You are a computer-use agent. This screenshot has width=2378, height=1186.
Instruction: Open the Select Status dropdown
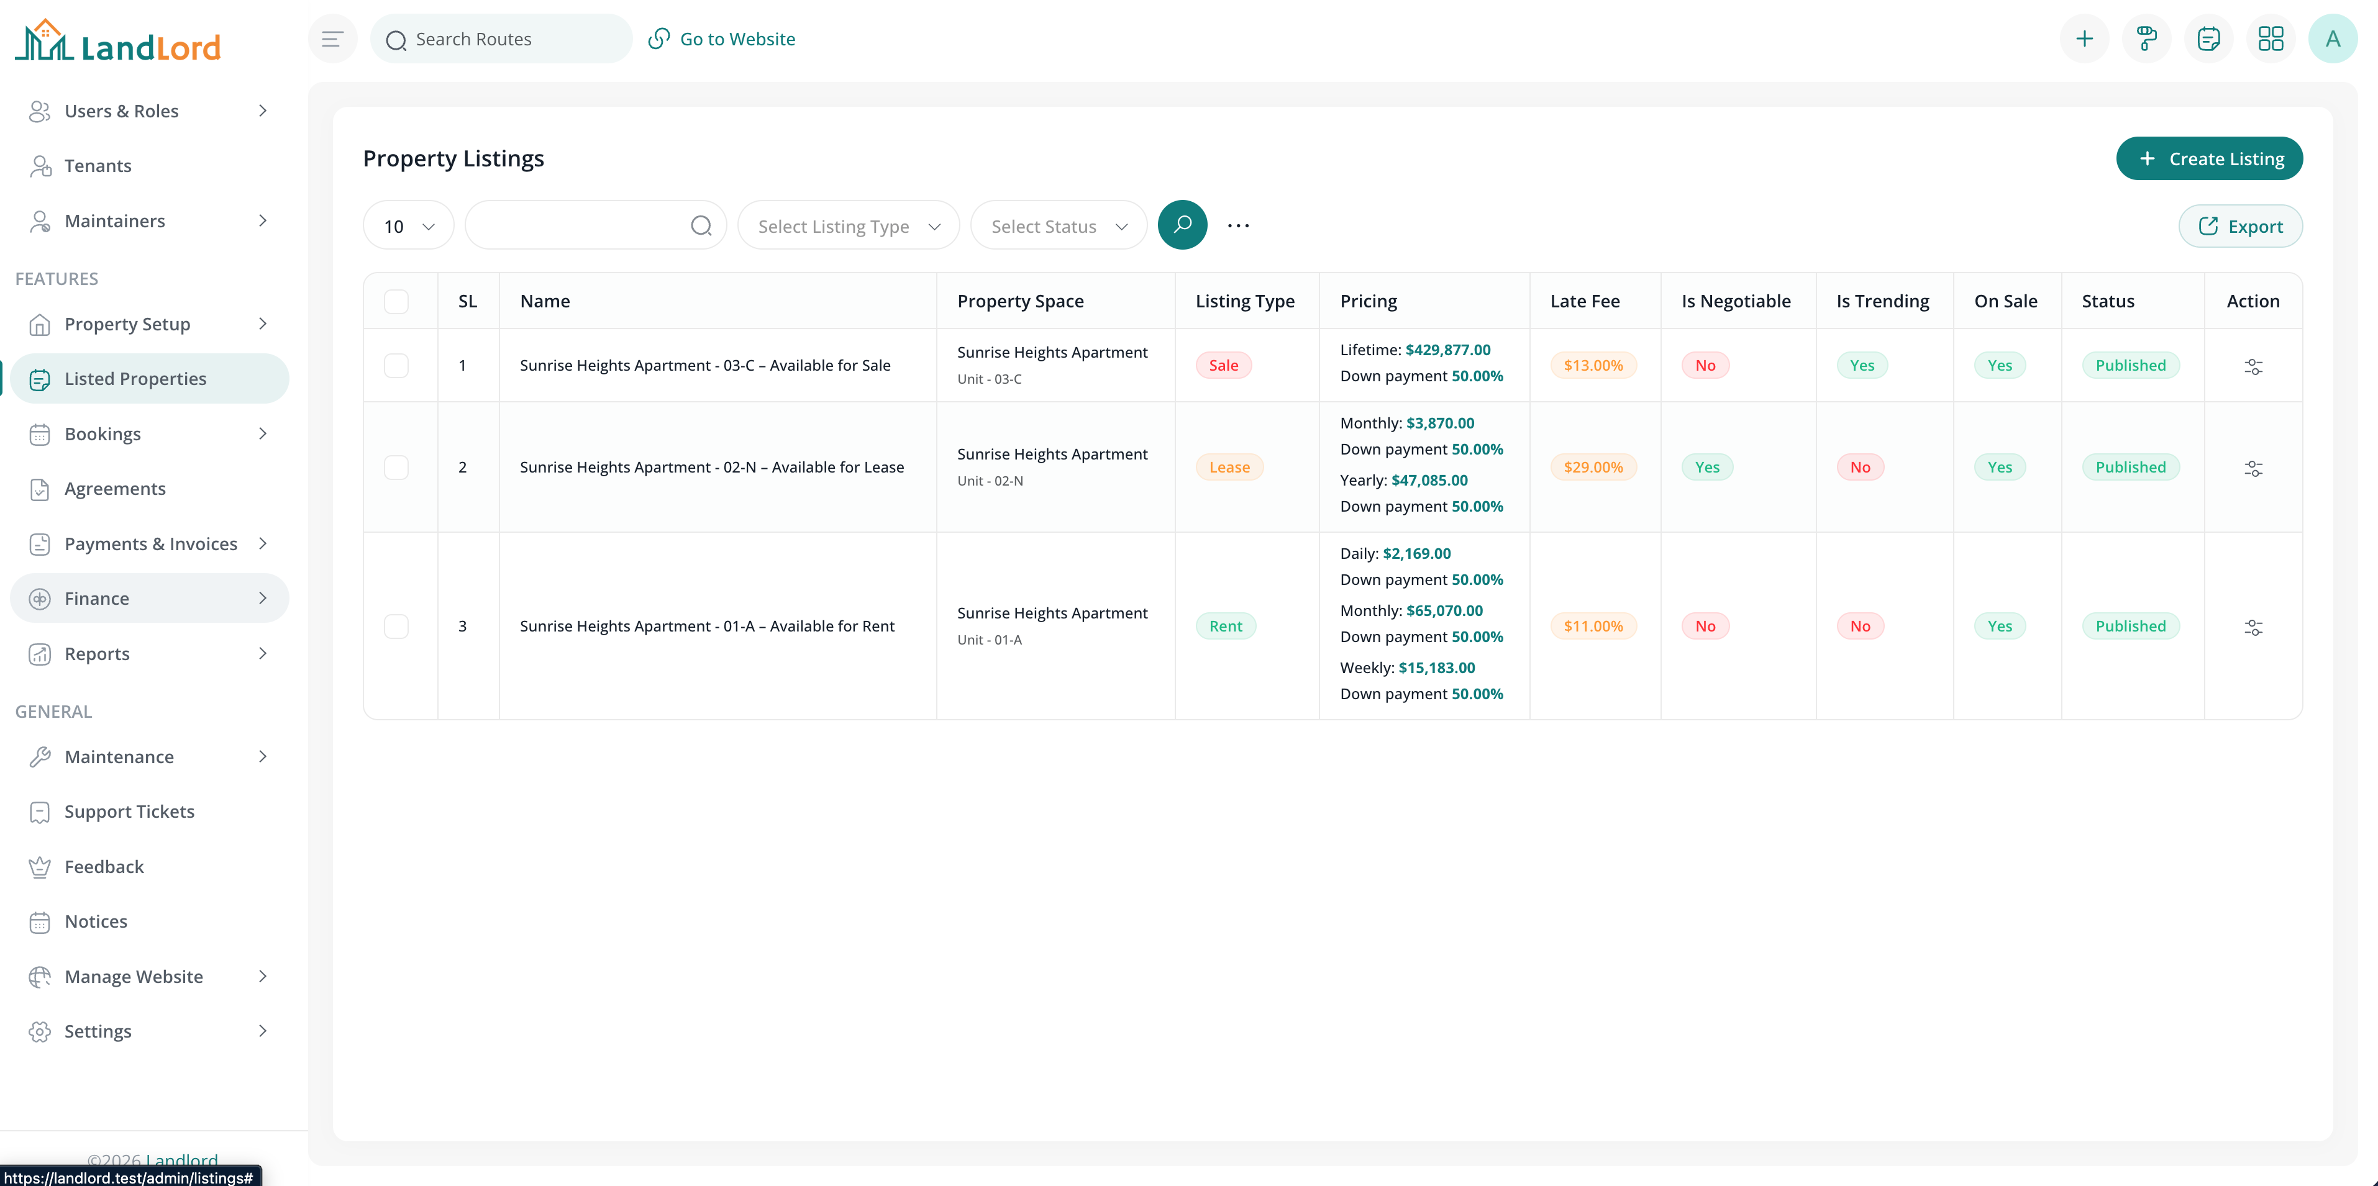click(x=1058, y=226)
